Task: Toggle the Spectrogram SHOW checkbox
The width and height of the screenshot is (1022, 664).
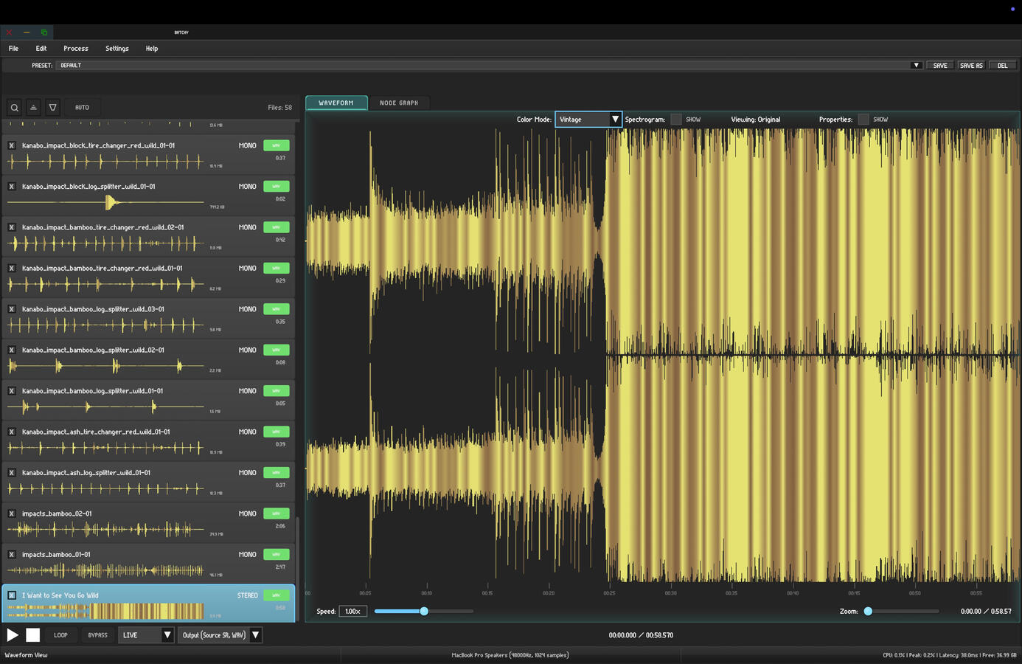Action: coord(676,120)
